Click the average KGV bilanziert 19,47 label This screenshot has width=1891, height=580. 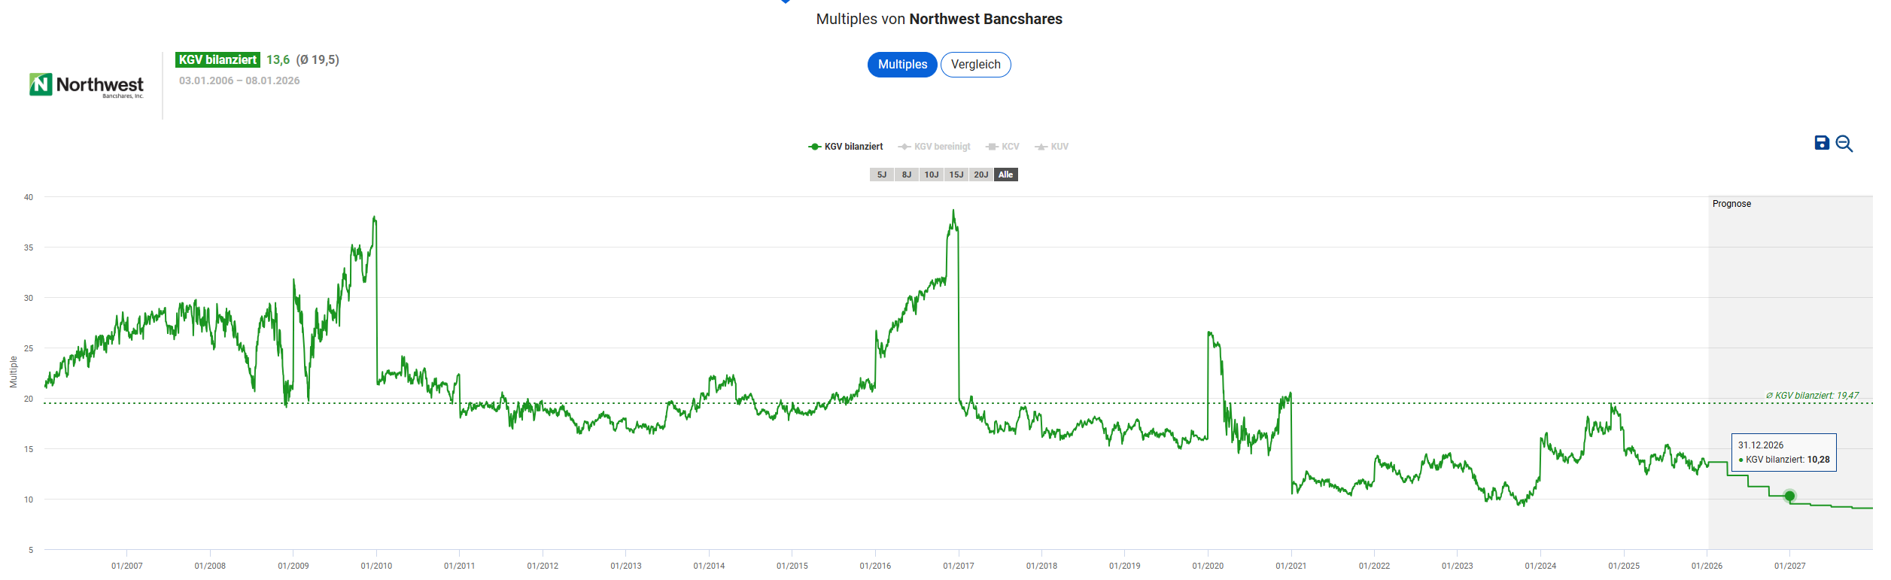click(x=1812, y=396)
